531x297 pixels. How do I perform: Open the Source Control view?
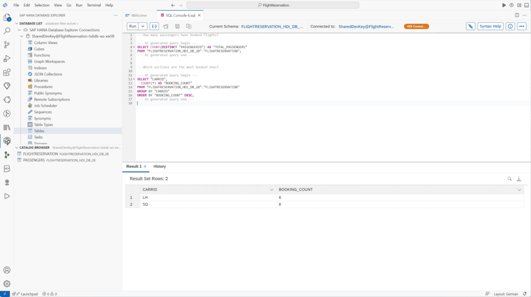click(x=7, y=45)
